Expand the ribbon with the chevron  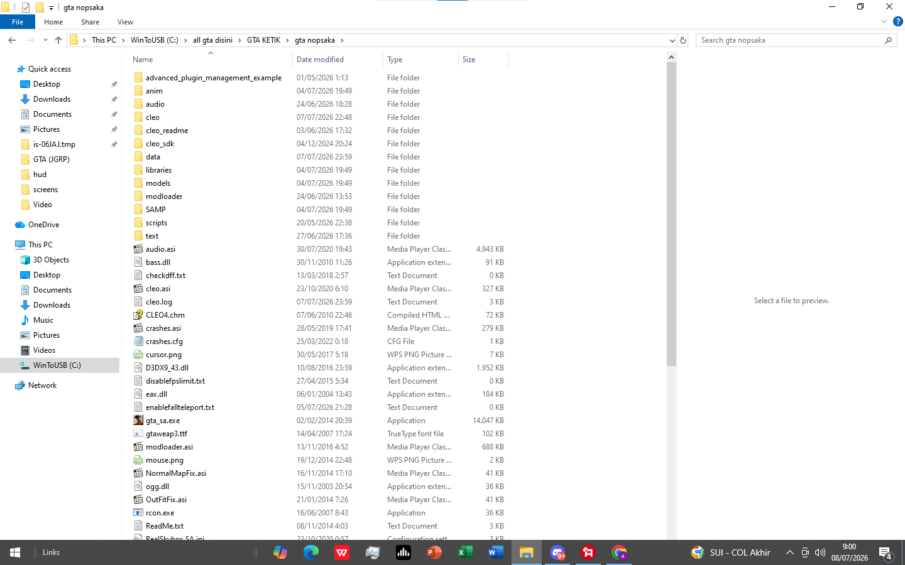click(884, 21)
